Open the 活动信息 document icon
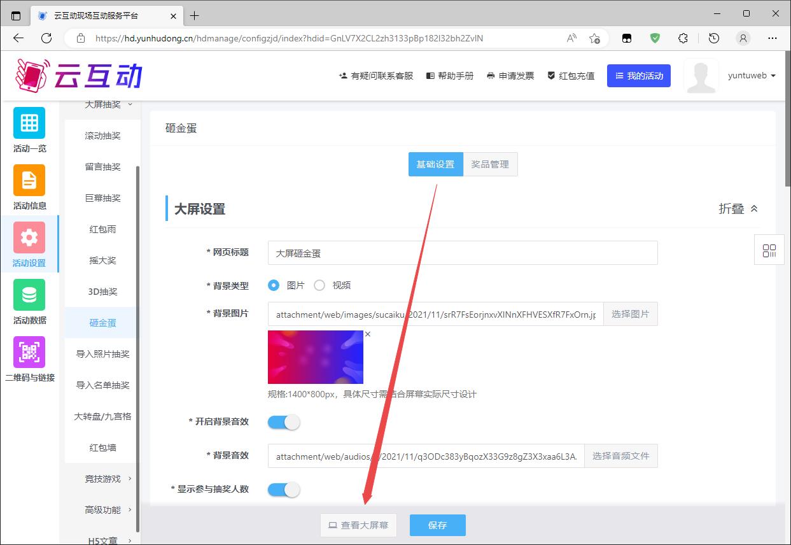The width and height of the screenshot is (791, 545). click(x=29, y=180)
